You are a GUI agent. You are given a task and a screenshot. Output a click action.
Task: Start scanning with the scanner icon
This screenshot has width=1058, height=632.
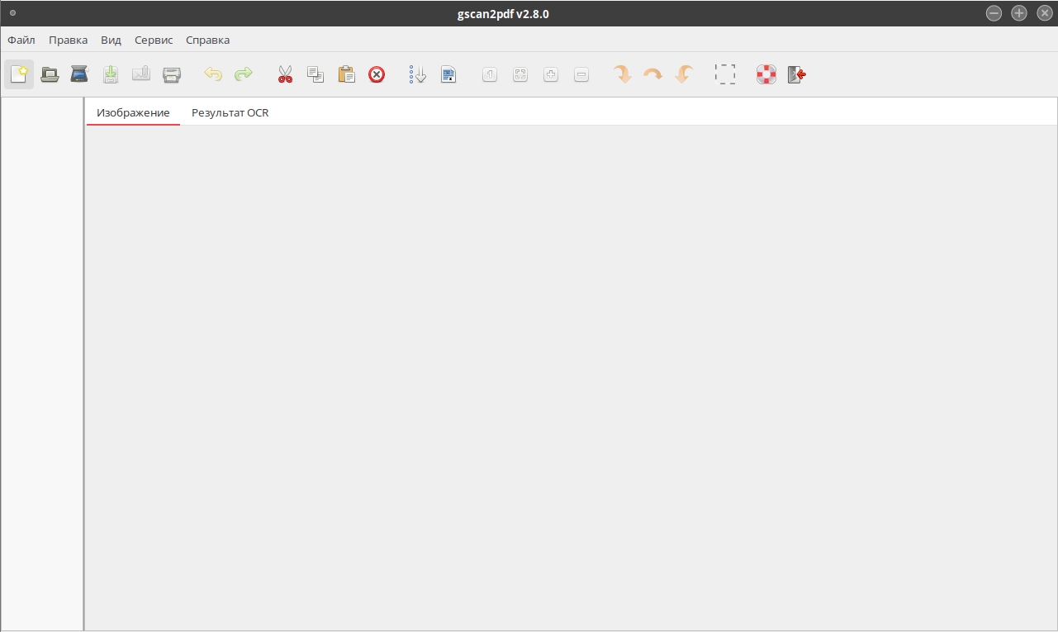click(79, 74)
